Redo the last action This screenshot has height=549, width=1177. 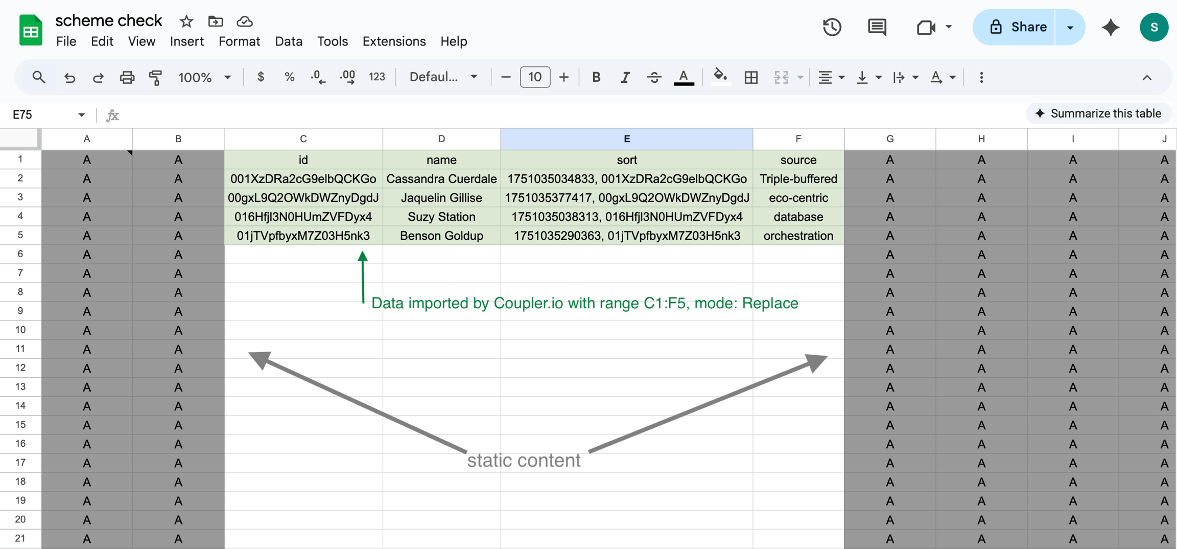coord(98,77)
